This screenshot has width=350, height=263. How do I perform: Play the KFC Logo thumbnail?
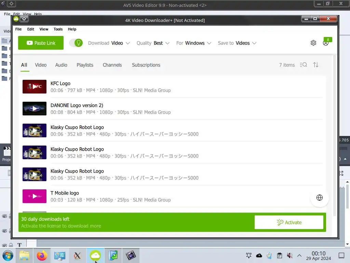click(35, 87)
